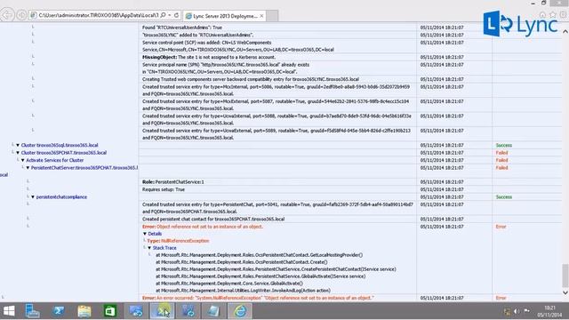
Task: Click the Stack Trace label
Action: [164, 248]
